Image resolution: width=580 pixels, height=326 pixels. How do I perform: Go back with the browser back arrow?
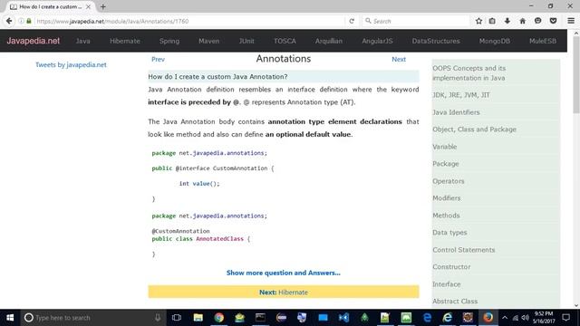point(9,21)
